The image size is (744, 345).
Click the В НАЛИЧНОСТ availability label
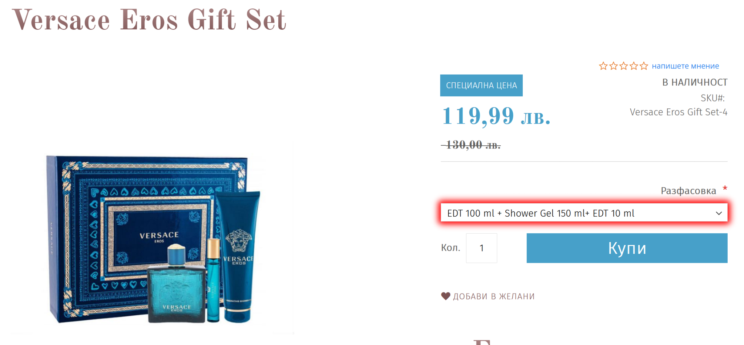coord(695,83)
